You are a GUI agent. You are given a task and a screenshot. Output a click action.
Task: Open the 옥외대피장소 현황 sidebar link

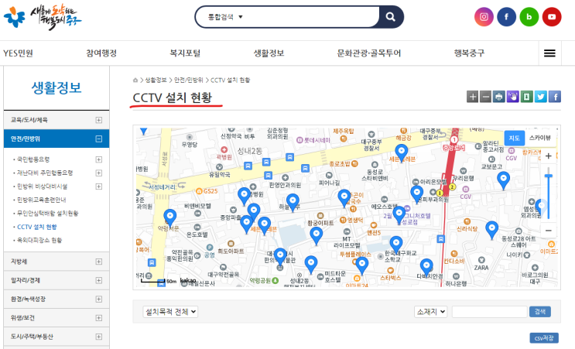39,241
